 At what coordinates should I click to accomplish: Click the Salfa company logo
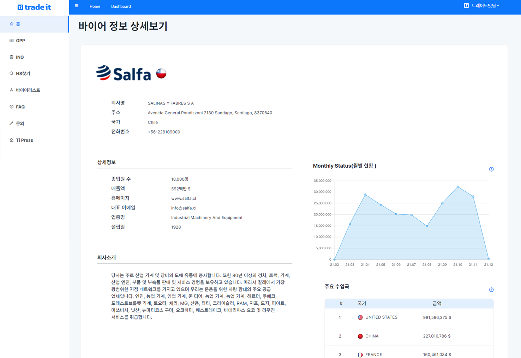124,73
